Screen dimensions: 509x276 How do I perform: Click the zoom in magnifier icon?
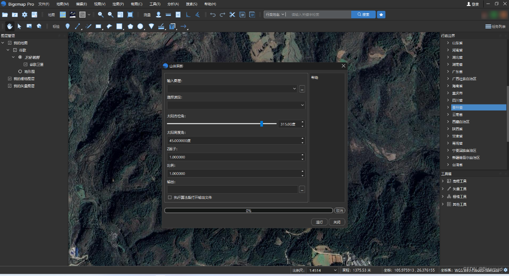101,15
